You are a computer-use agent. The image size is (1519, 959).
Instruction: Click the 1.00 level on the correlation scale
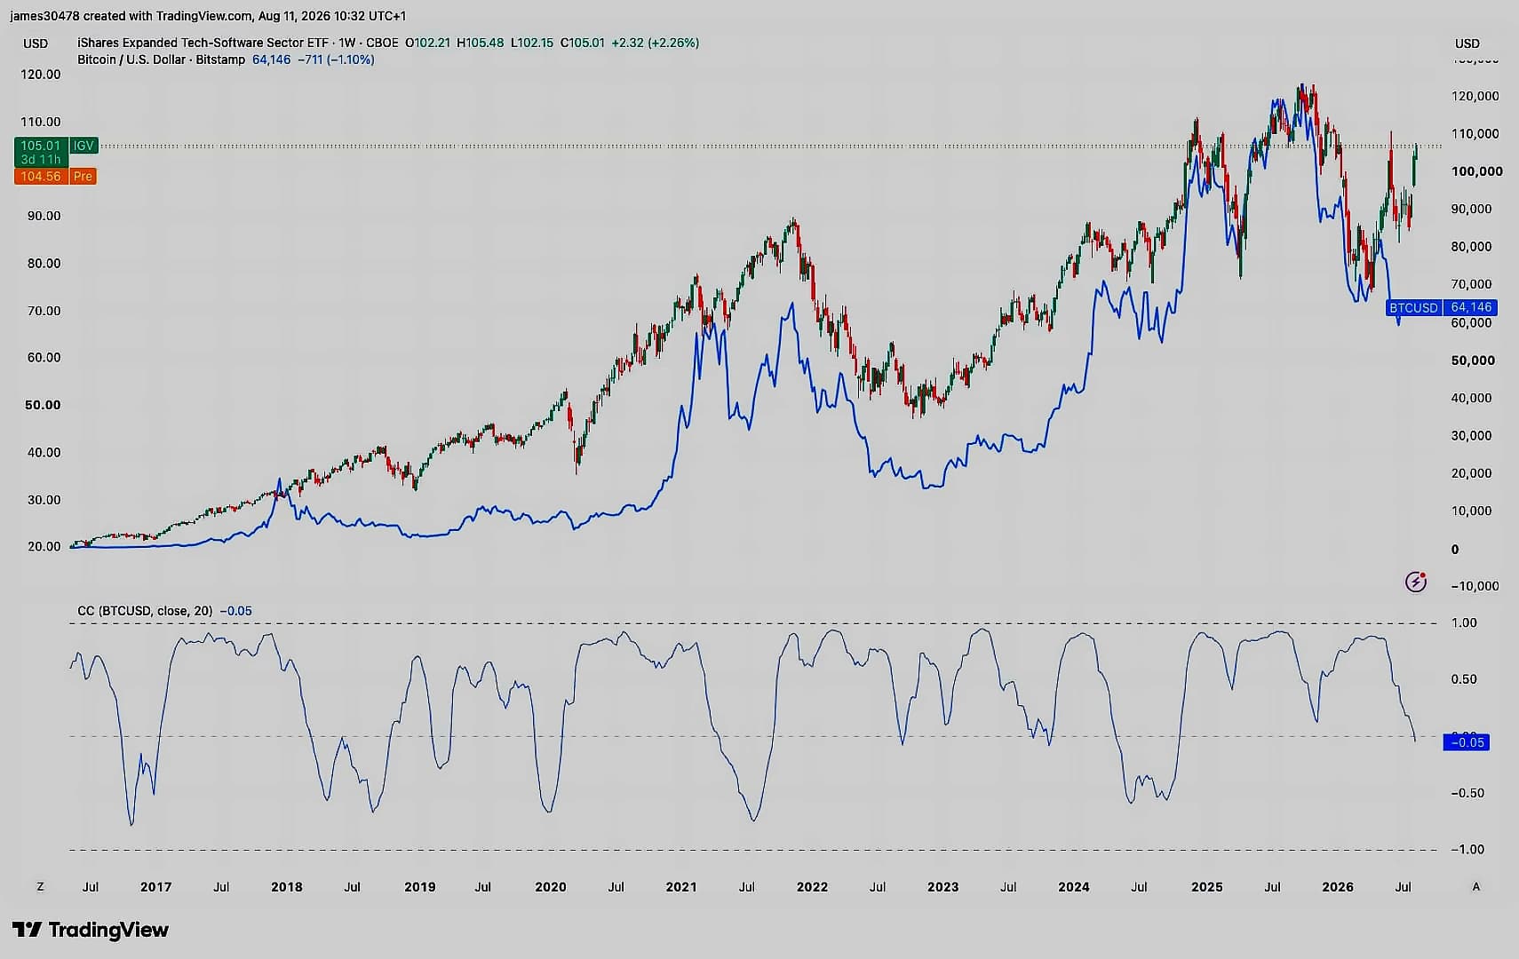click(1464, 623)
